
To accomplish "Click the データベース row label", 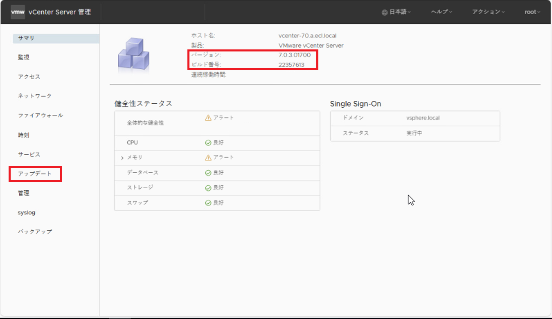I will tap(143, 173).
